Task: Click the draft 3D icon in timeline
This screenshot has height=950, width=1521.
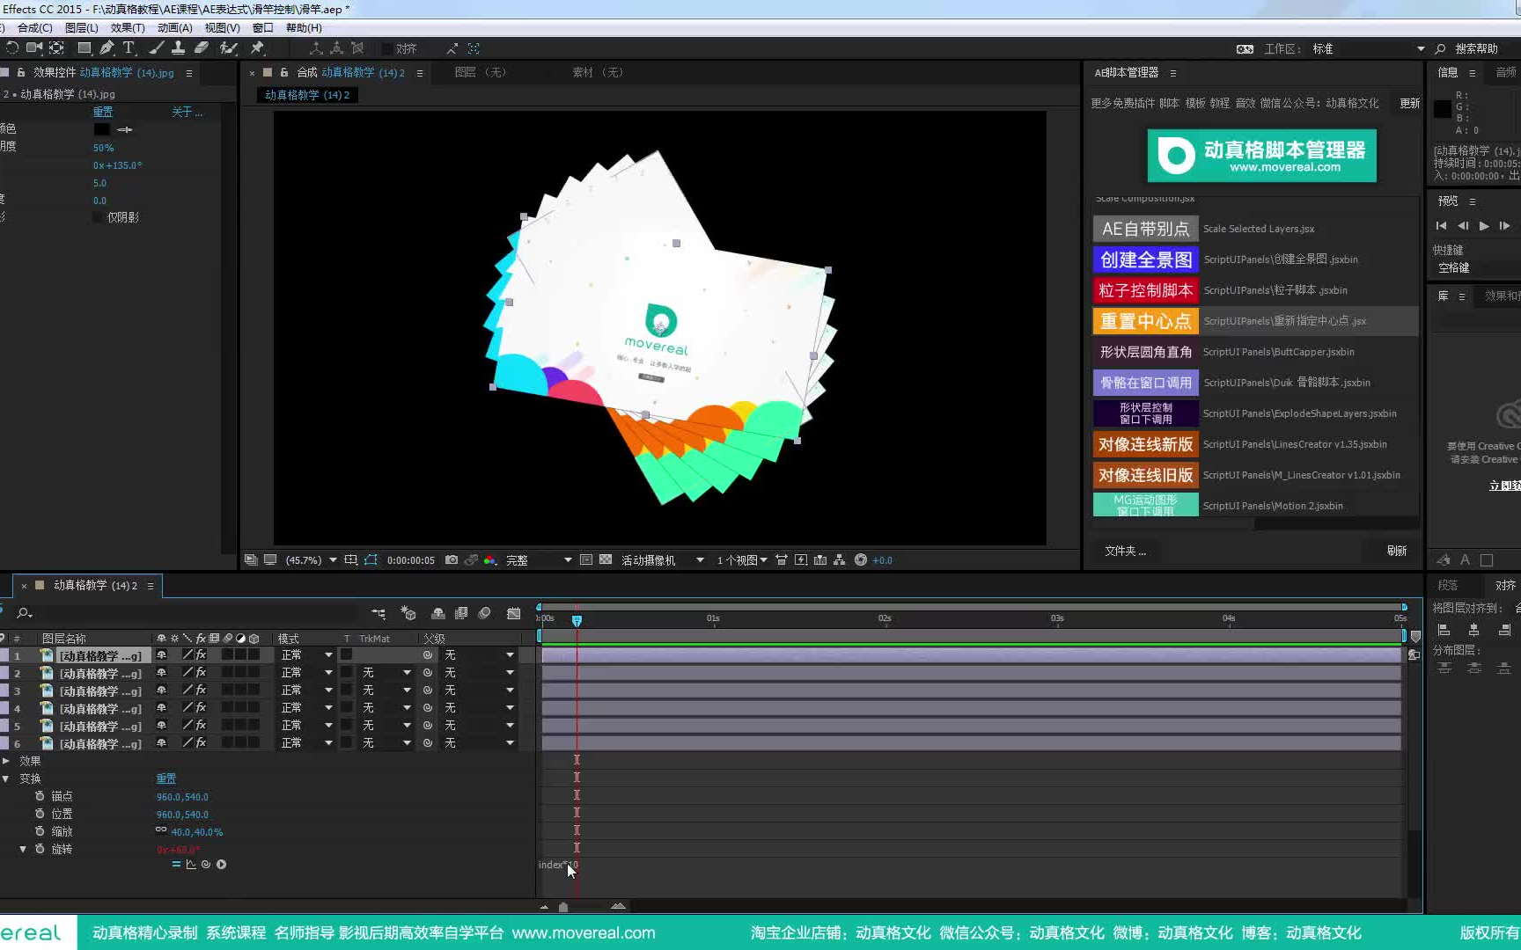Action: pos(408,613)
